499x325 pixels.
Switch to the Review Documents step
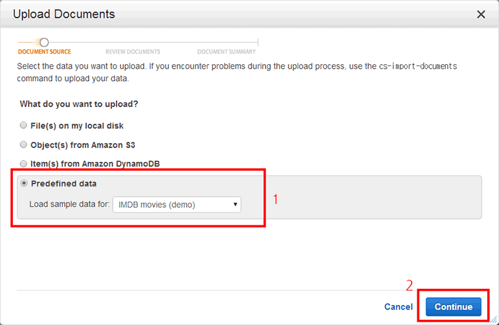point(133,52)
